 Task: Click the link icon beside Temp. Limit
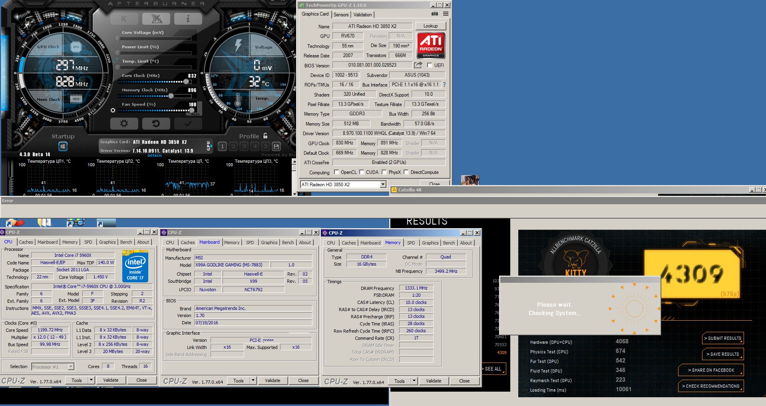[115, 61]
